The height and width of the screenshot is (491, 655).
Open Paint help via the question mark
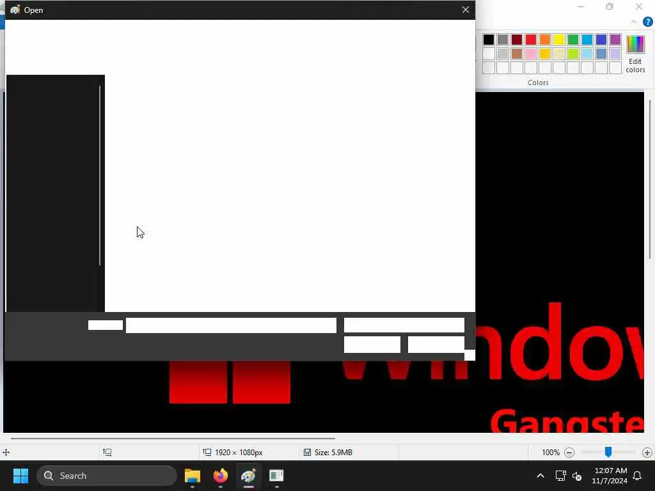click(x=647, y=22)
